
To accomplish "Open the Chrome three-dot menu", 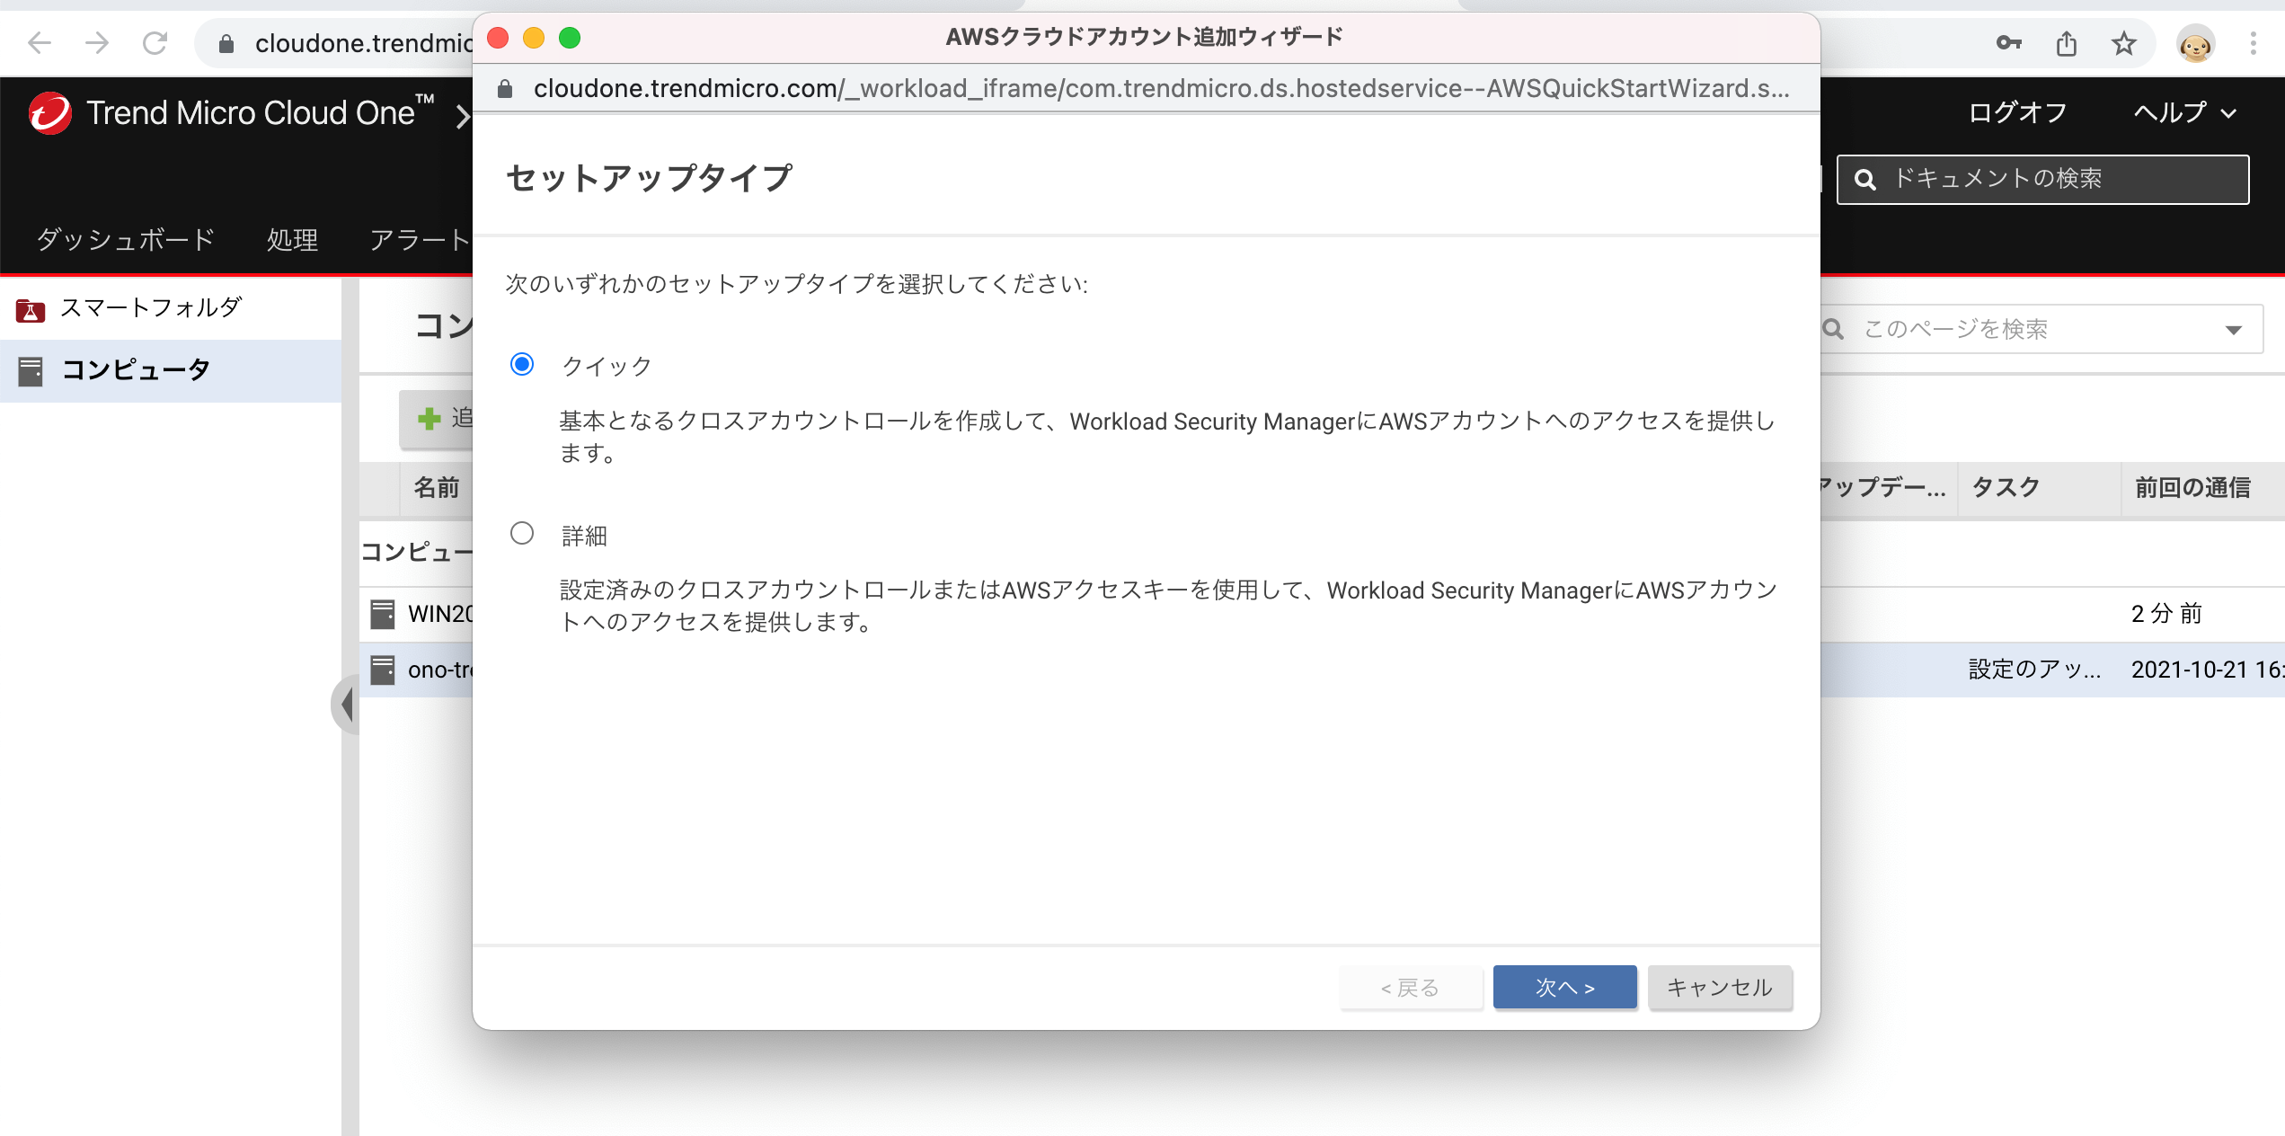I will [2253, 42].
